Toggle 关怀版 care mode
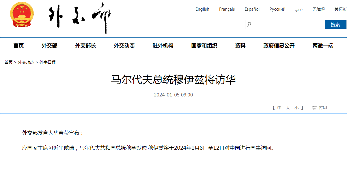 click(x=340, y=9)
